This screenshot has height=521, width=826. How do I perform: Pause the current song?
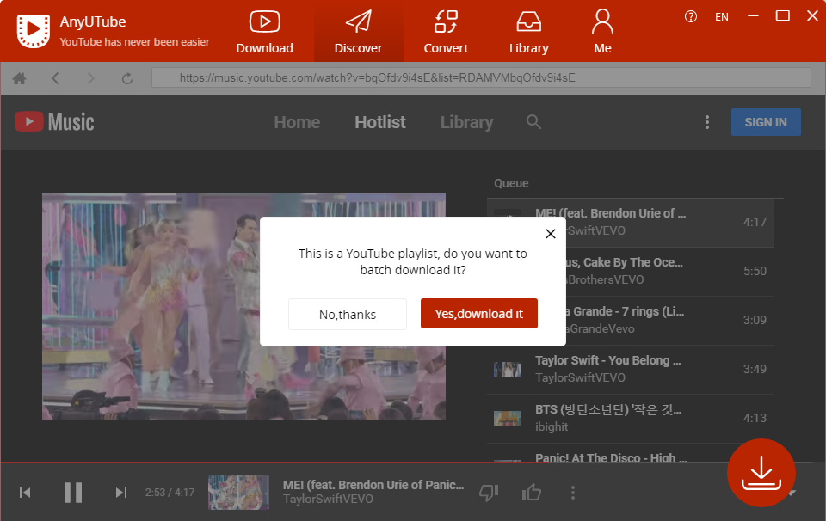(72, 493)
